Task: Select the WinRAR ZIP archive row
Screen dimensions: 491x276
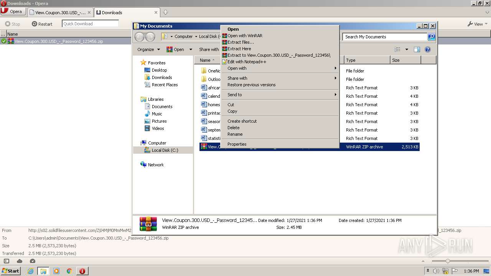Action: point(309,147)
